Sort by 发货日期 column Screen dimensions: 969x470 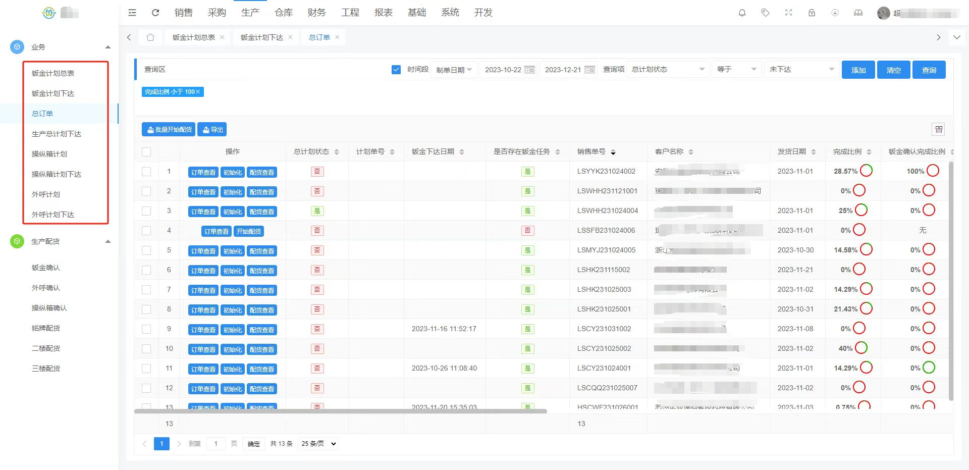[x=814, y=152]
